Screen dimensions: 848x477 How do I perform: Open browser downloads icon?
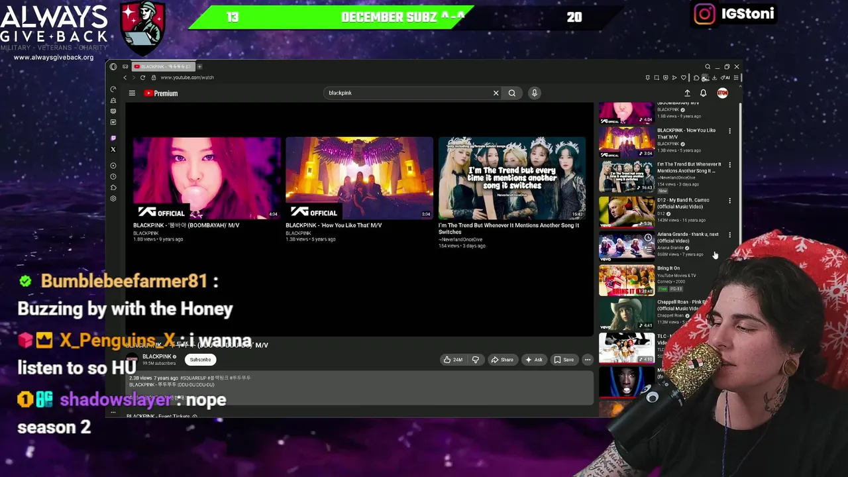[714, 78]
